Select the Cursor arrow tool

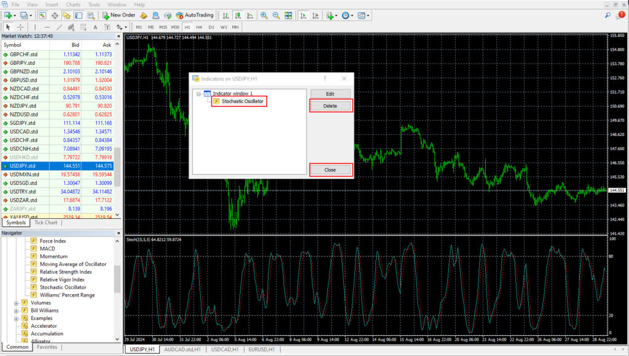[8, 27]
